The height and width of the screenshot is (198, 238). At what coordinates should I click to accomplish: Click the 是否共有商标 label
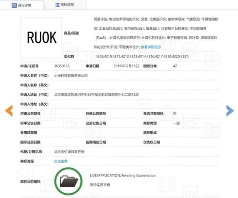click(153, 114)
